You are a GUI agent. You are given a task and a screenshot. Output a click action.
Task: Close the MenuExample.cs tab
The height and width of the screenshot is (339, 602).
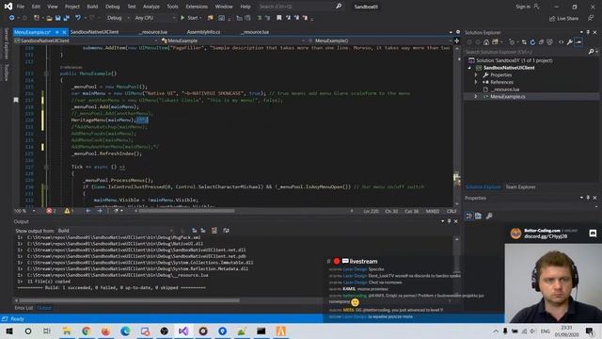(64, 32)
